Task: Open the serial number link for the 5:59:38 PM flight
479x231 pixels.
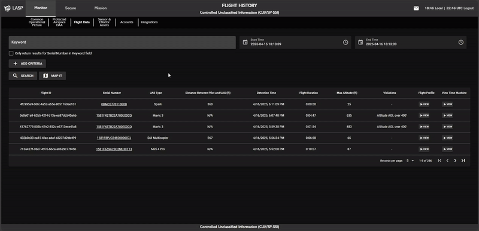Action: [x=114, y=127]
